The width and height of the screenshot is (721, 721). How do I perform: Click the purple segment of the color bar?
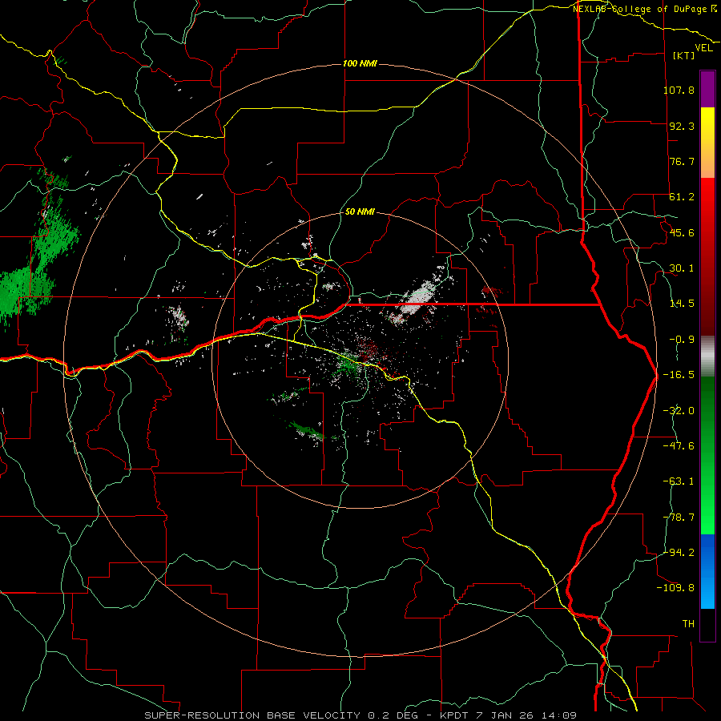tap(707, 89)
